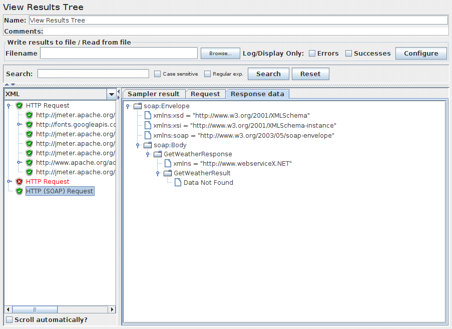Viewport: 452px width, 329px height.
Task: Click the green success icon beside HTTP (SOAP) Request
Action: [19, 191]
